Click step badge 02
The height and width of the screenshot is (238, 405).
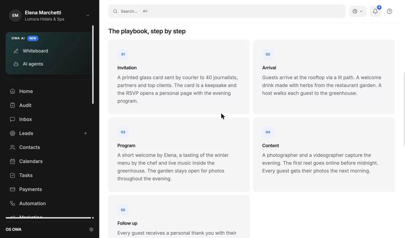pos(268,54)
